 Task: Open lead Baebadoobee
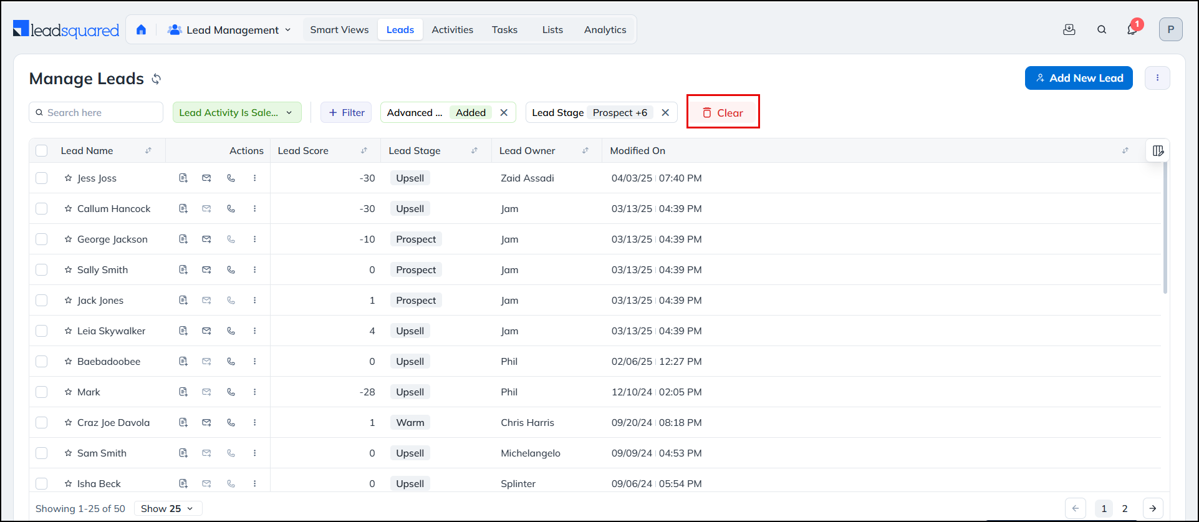109,362
